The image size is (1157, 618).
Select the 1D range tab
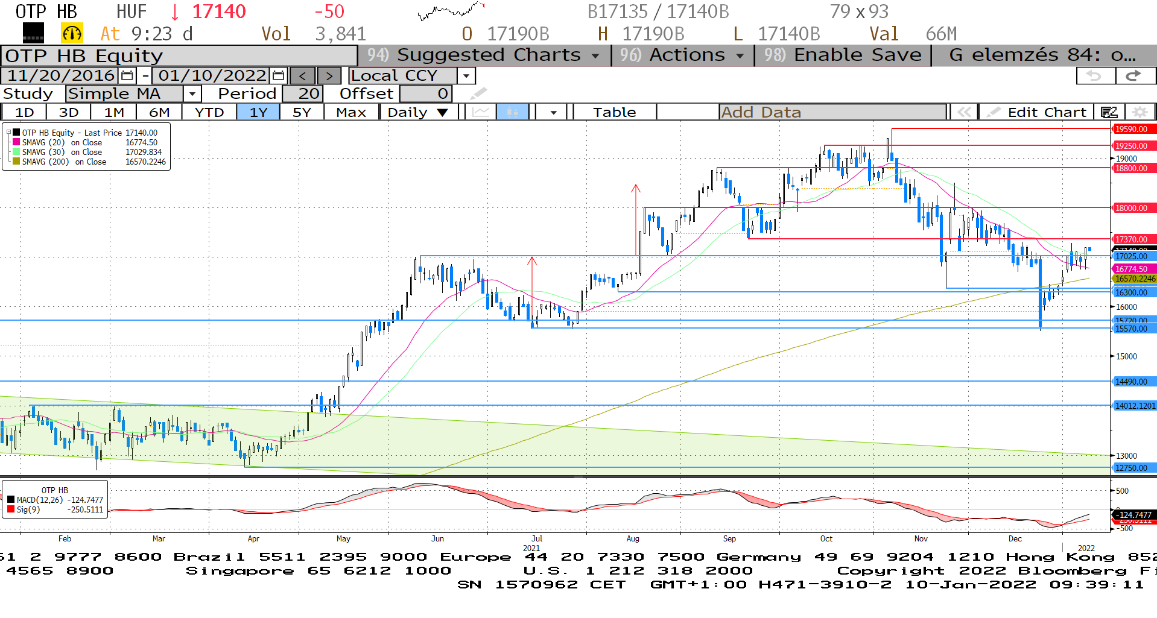coord(24,112)
